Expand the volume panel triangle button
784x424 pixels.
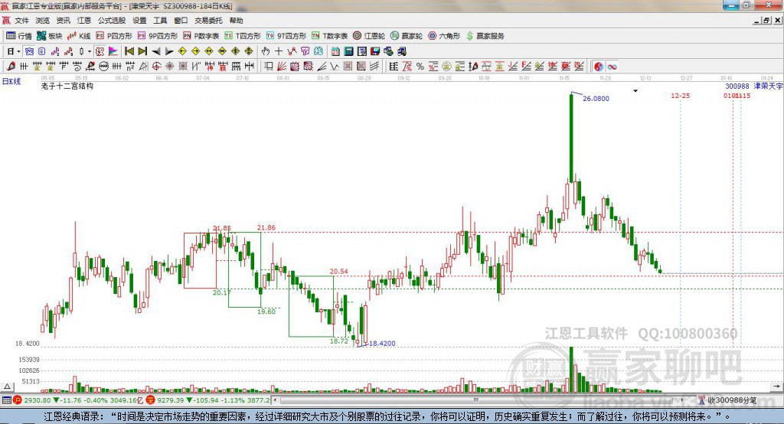8,386
